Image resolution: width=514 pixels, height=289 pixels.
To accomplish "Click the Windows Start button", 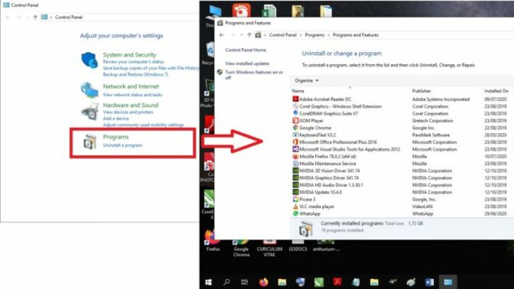I will 208,282.
